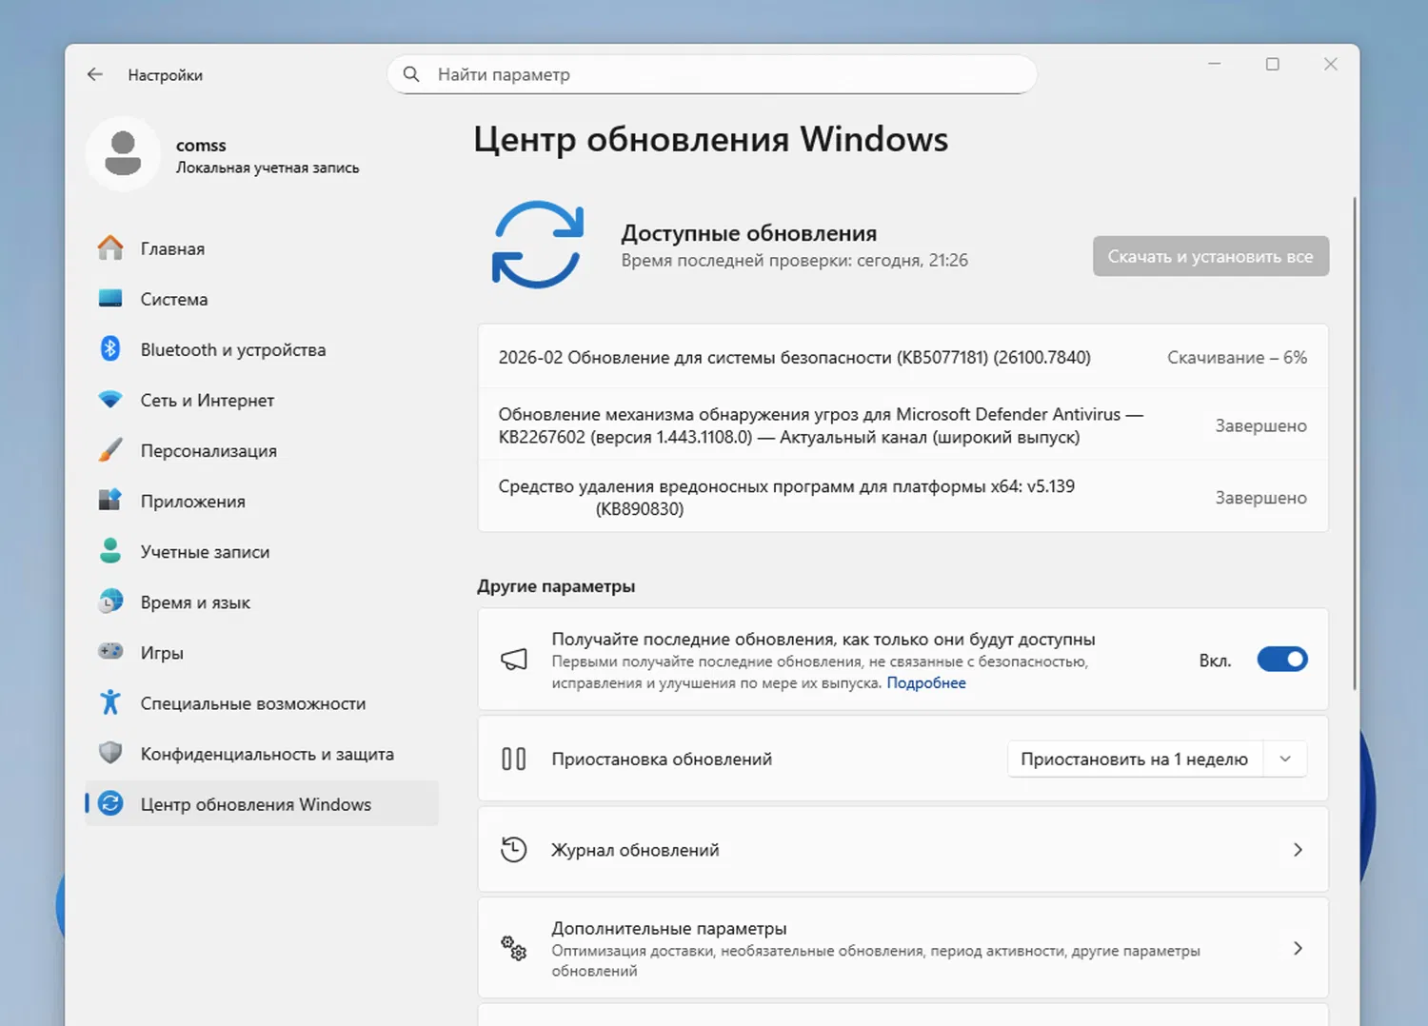Click the megaphone icon for latest updates
Image resolution: width=1428 pixels, height=1026 pixels.
pyautogui.click(x=514, y=660)
